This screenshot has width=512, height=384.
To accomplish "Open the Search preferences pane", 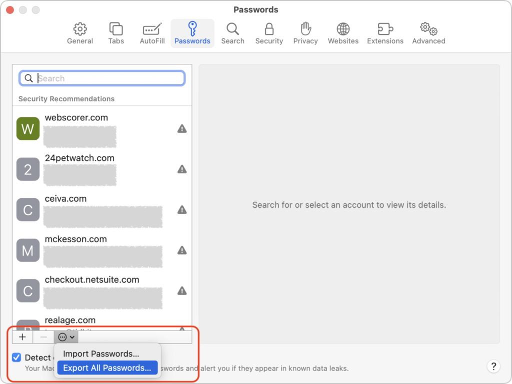I will pyautogui.click(x=232, y=33).
